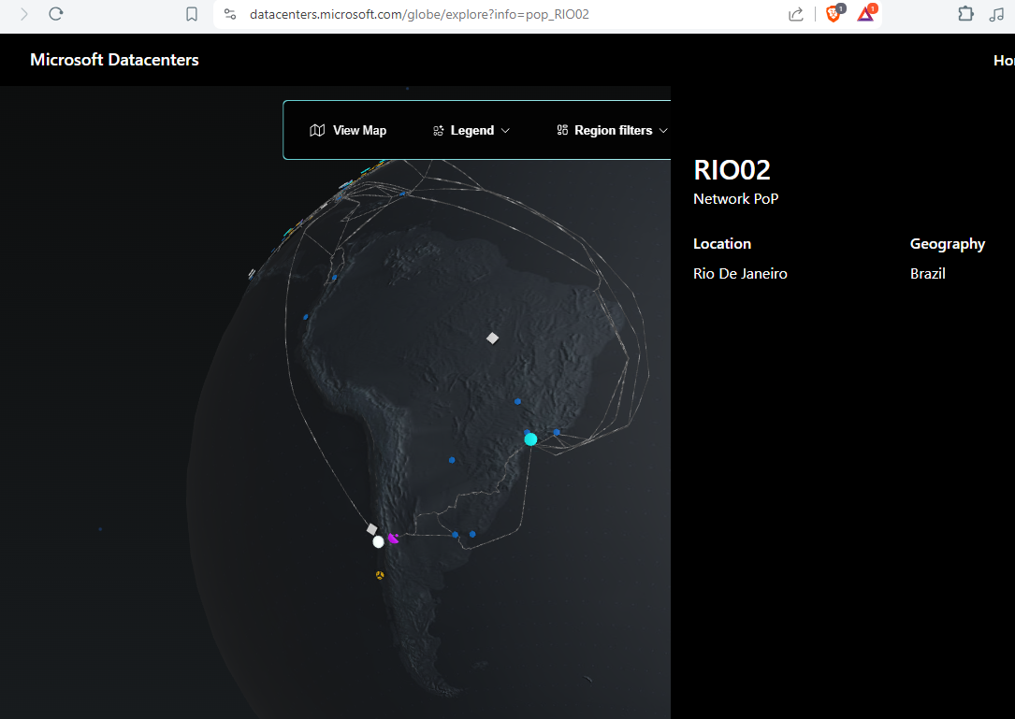Click the Rio De Janeiro location value
1015x719 pixels.
pos(740,274)
